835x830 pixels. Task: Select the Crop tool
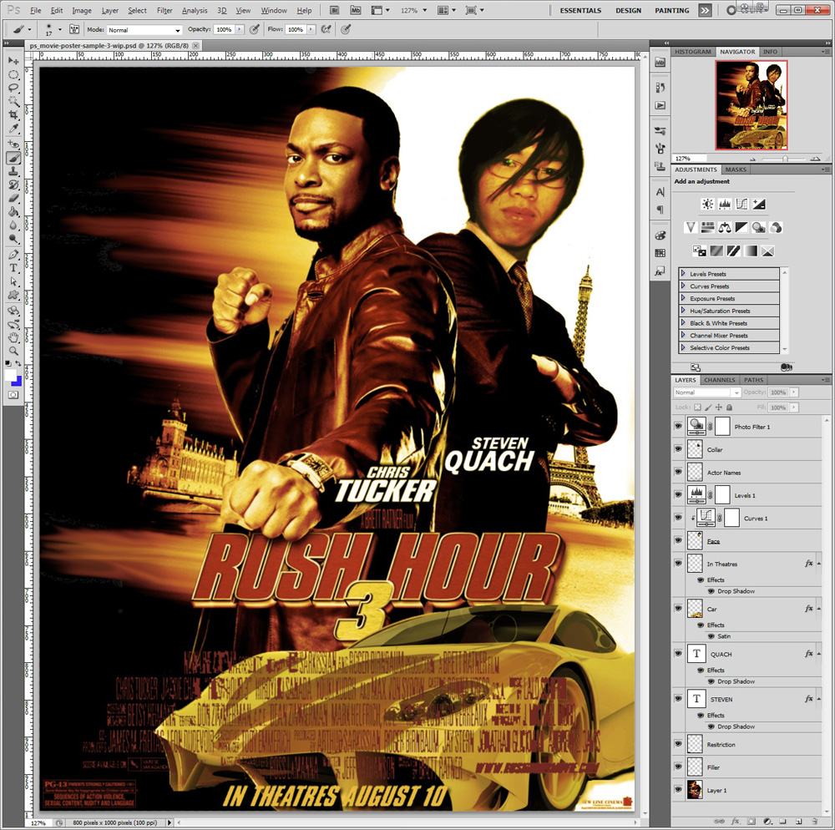(x=13, y=115)
